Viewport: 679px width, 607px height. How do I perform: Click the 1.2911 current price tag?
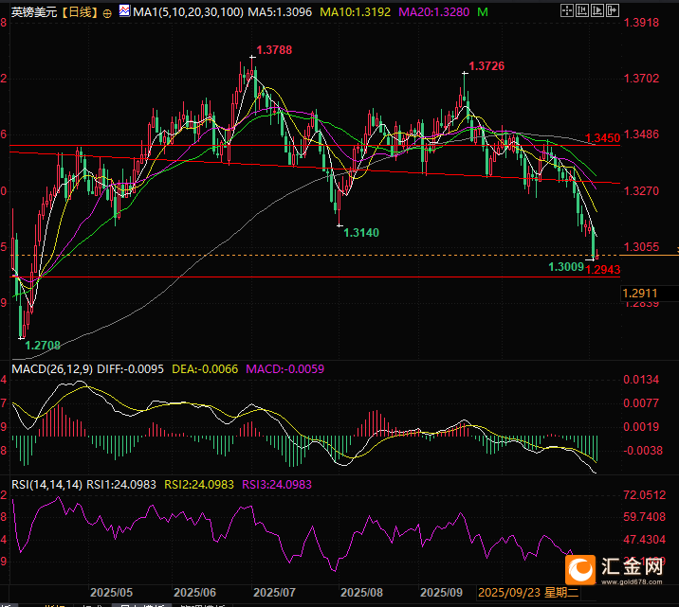[641, 295]
